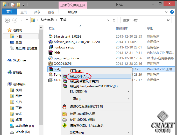The height and width of the screenshot is (135, 177).
Task: Click the 家庭组 homegroup icon
Action: coord(10,72)
